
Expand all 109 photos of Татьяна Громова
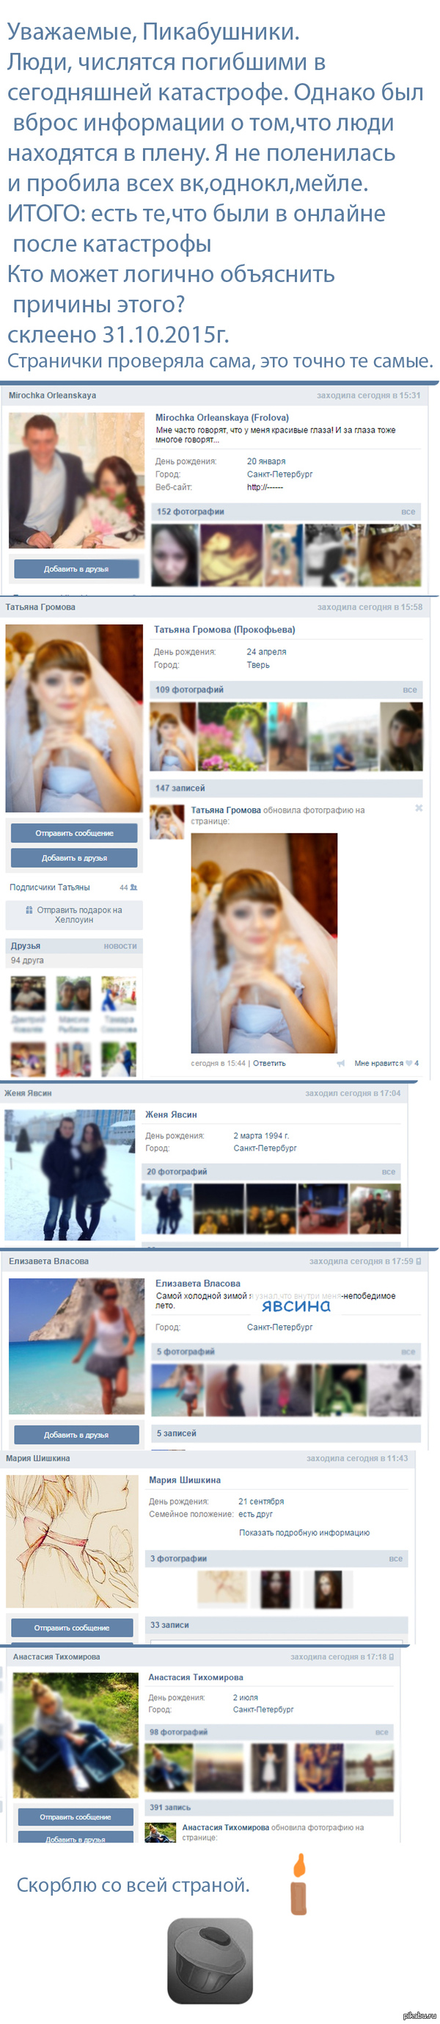tap(409, 690)
